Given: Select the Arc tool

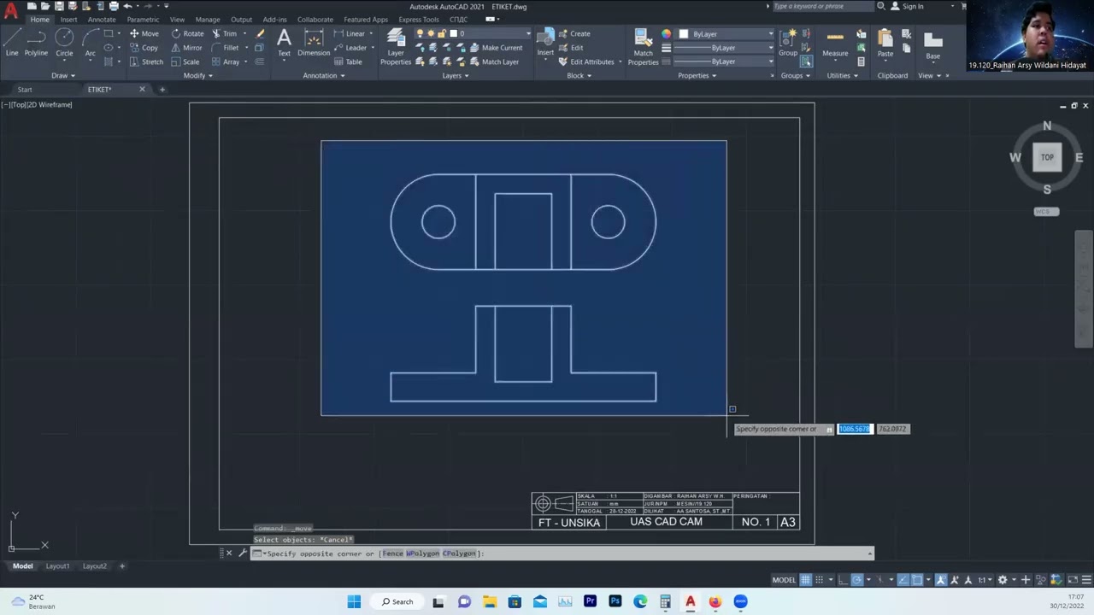Looking at the screenshot, I should coord(90,43).
